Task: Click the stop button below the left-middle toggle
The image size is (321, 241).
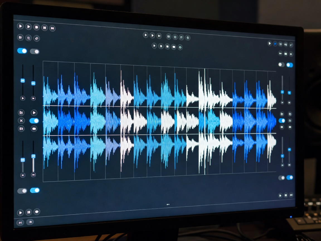Action: point(34,129)
